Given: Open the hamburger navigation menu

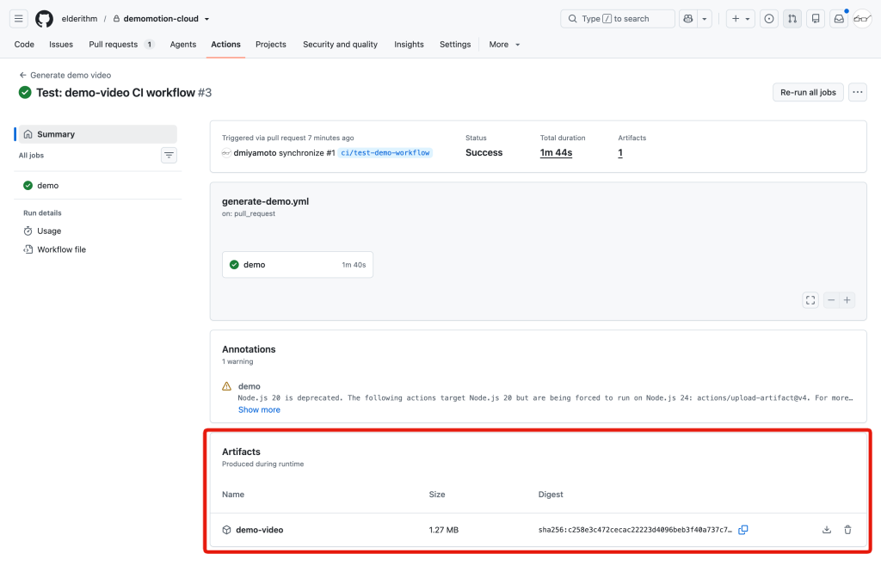Looking at the screenshot, I should pyautogui.click(x=19, y=19).
